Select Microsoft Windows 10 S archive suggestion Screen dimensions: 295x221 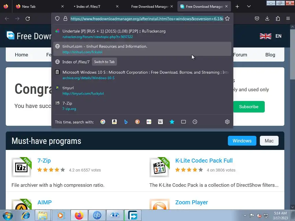[x=142, y=75]
